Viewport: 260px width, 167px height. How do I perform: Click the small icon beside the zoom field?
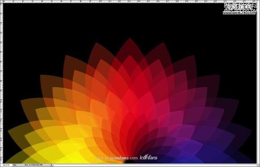(x=14, y=165)
